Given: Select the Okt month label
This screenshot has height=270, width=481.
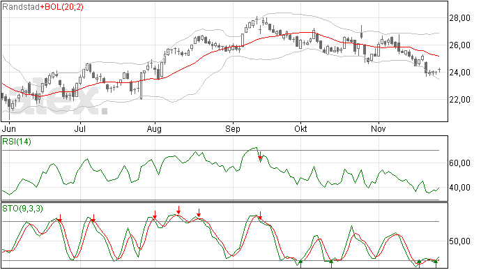Looking at the screenshot, I should [300, 128].
